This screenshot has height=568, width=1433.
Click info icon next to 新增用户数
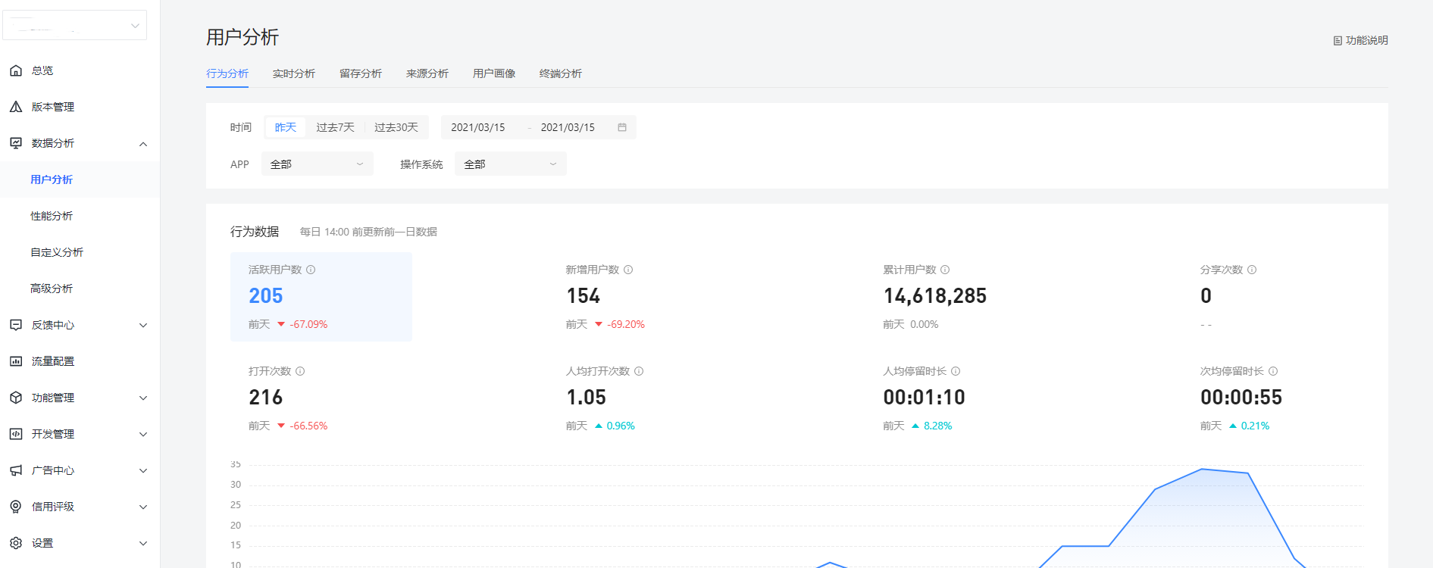click(x=628, y=270)
